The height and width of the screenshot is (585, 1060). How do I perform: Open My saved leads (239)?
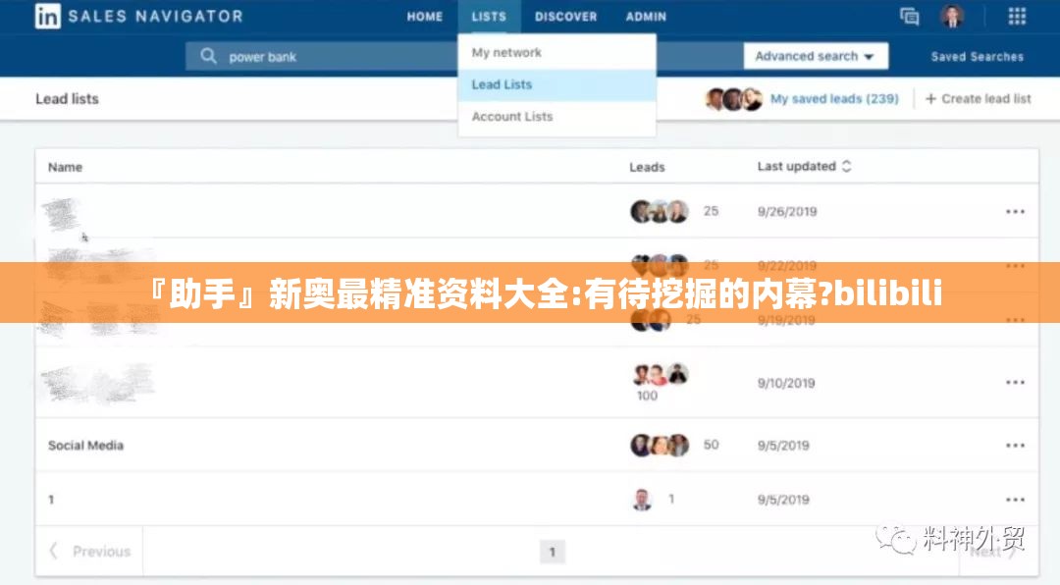(834, 99)
